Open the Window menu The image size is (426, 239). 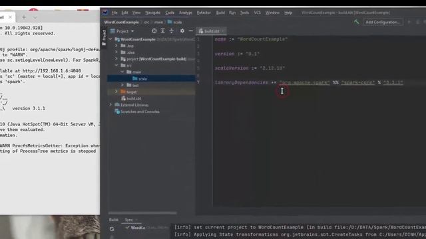[272, 13]
